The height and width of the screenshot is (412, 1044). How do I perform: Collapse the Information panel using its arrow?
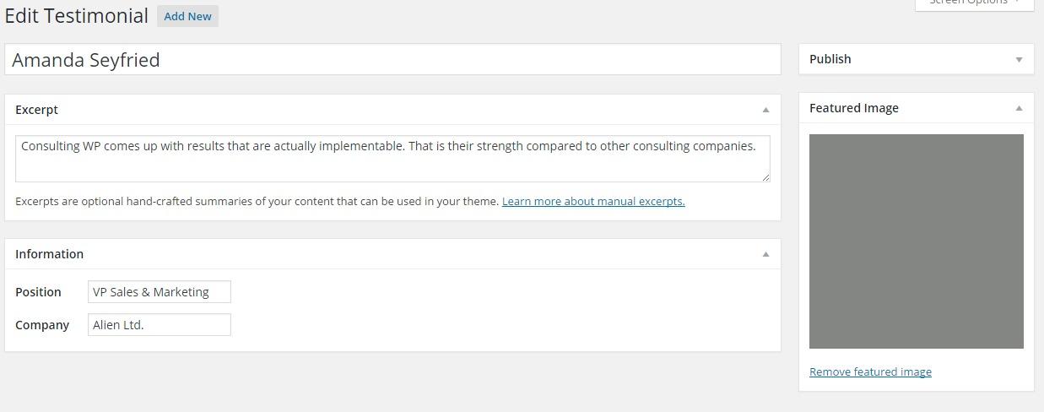point(765,254)
